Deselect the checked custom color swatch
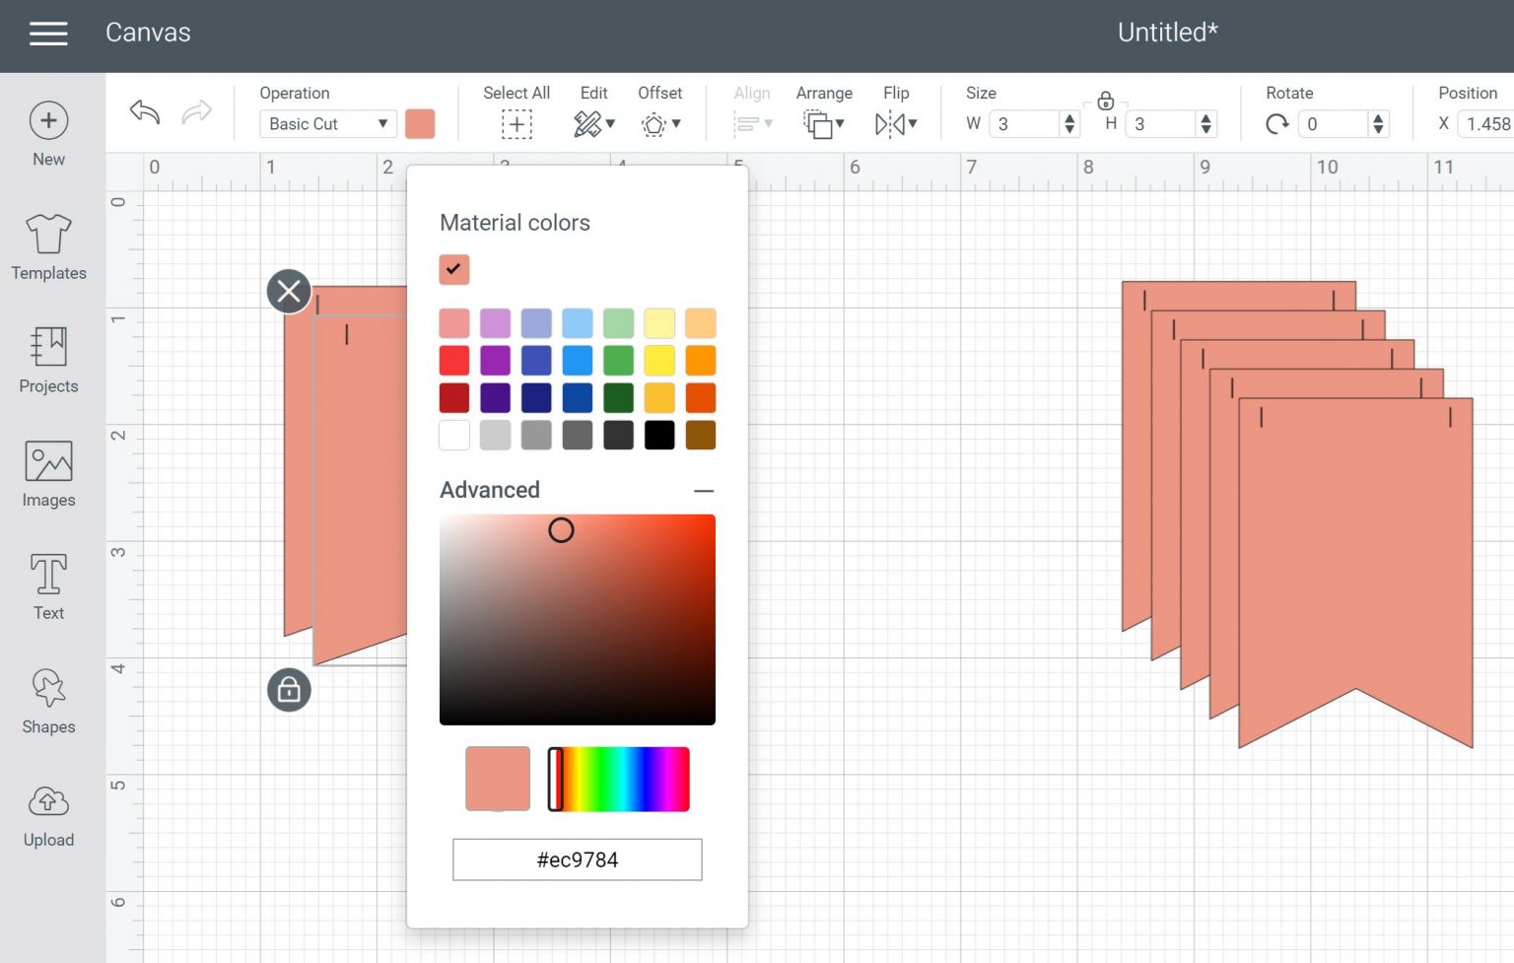 pyautogui.click(x=453, y=269)
